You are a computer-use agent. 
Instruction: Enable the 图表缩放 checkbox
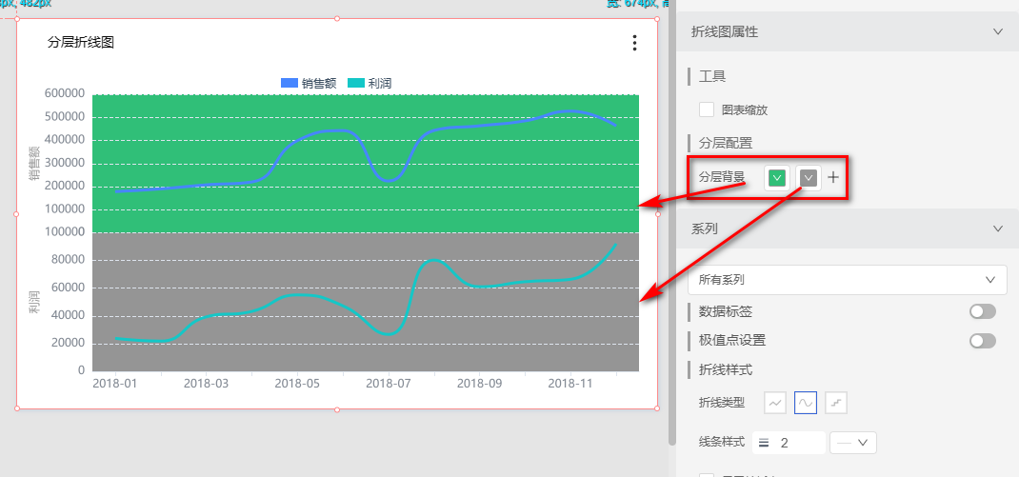point(707,109)
